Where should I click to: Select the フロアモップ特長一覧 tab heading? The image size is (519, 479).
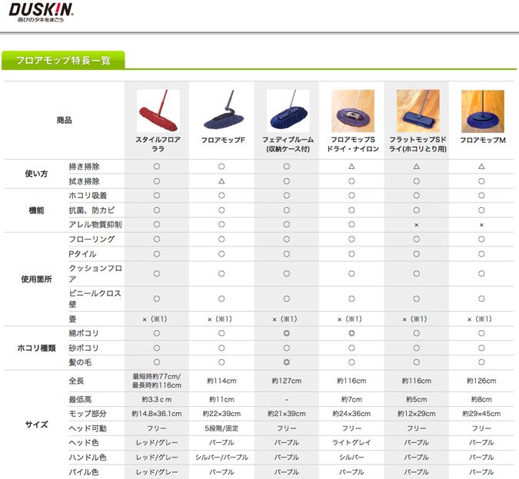coord(63,61)
